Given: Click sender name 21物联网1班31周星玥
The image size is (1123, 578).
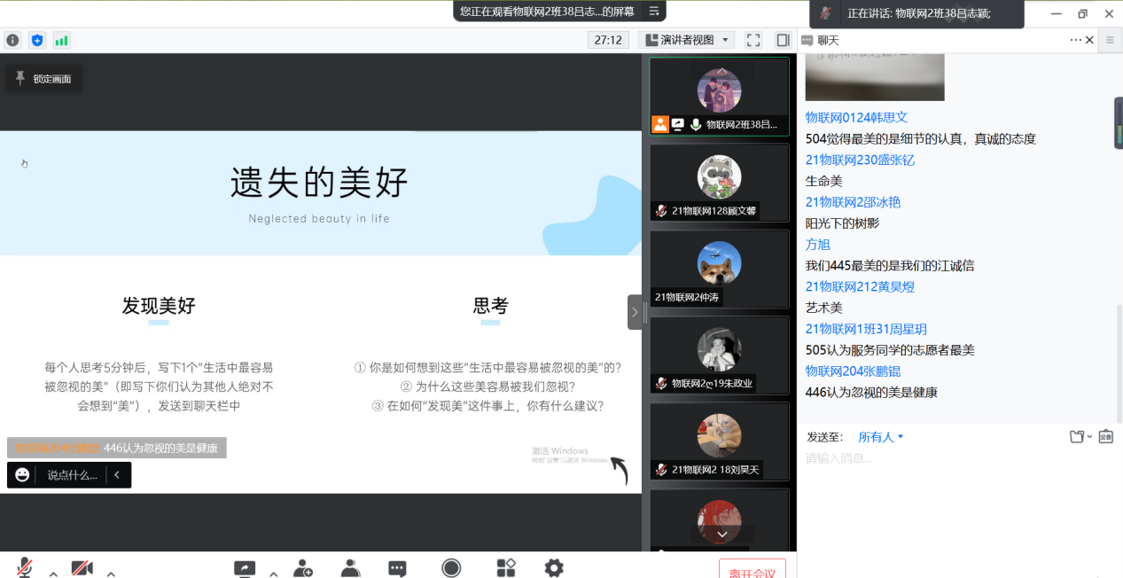Looking at the screenshot, I should pyautogui.click(x=866, y=329).
